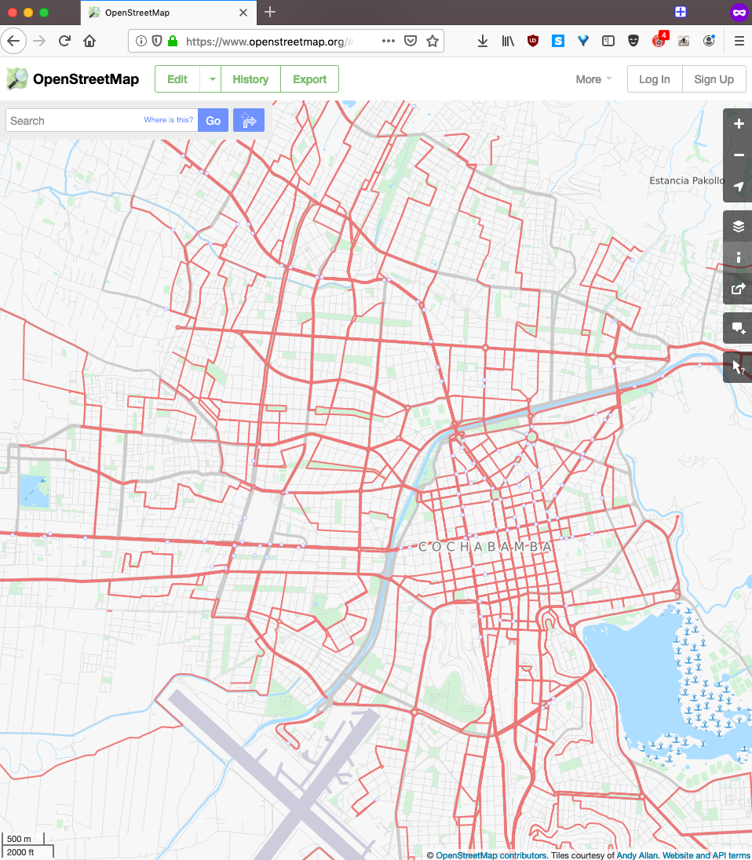Open directions between two points
Image resolution: width=752 pixels, height=860 pixels.
click(249, 120)
